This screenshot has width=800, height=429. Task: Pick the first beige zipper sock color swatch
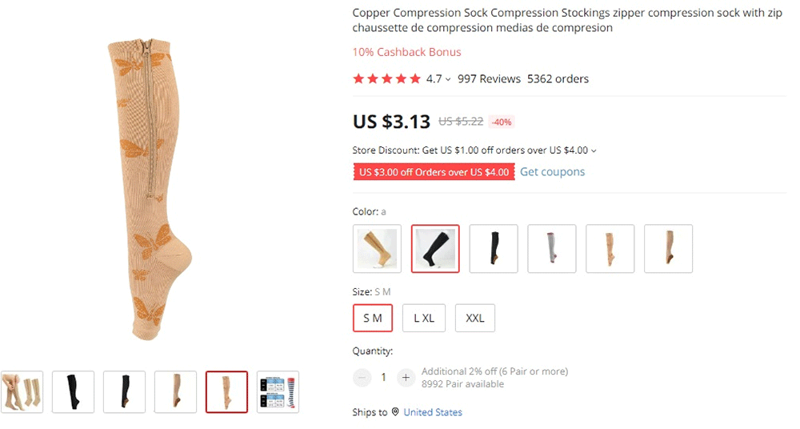pos(377,249)
